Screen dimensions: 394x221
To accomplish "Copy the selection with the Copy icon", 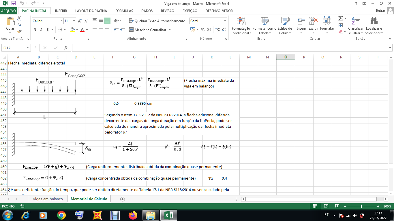I will pos(19,25).
